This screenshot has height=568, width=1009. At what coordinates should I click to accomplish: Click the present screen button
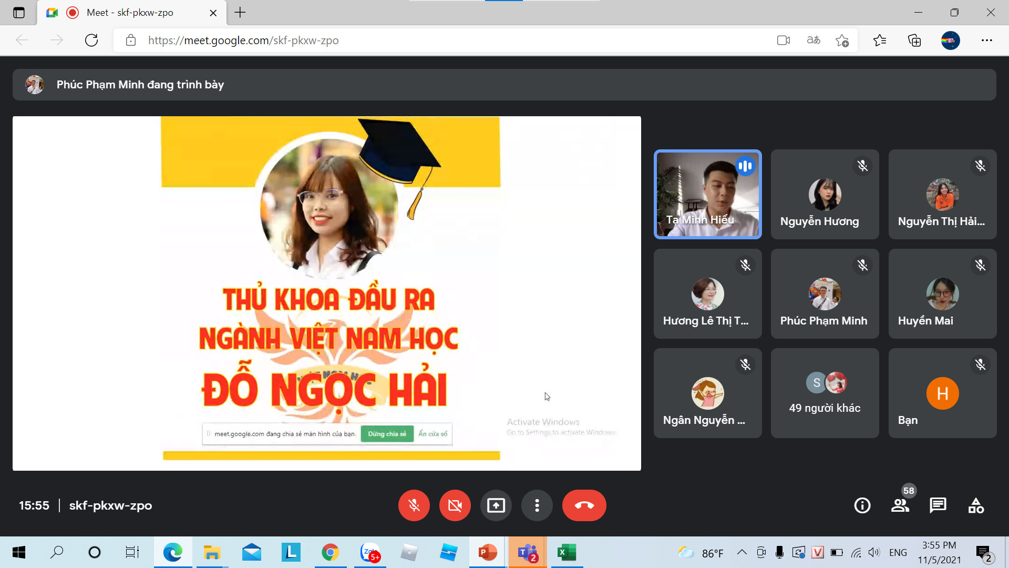496,505
